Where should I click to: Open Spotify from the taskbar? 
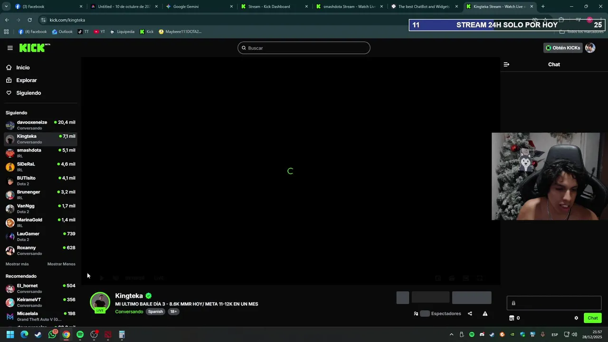[80, 334]
